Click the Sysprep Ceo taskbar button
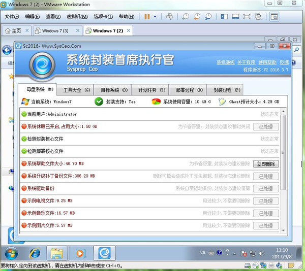The height and width of the screenshot is (271, 305). pos(104,253)
